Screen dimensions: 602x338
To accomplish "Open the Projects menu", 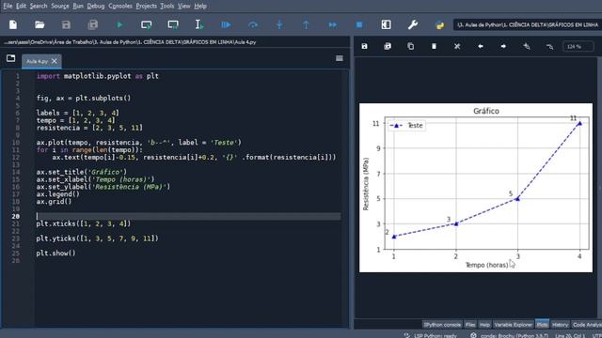I will click(147, 7).
